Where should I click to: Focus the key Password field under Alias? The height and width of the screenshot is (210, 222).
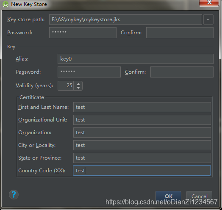89,72
